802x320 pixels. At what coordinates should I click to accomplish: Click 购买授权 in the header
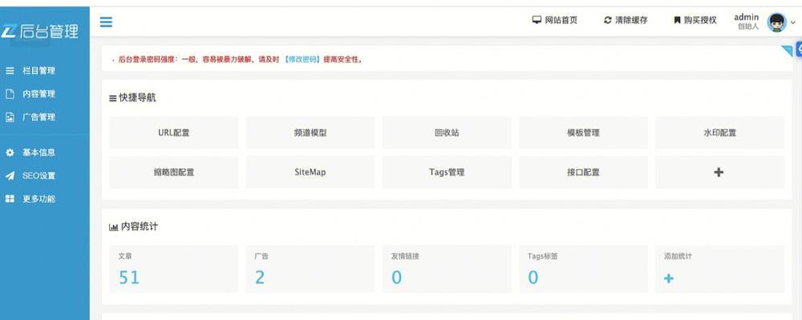click(x=700, y=21)
